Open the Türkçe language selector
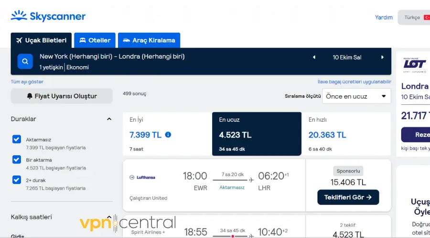 click(x=414, y=18)
